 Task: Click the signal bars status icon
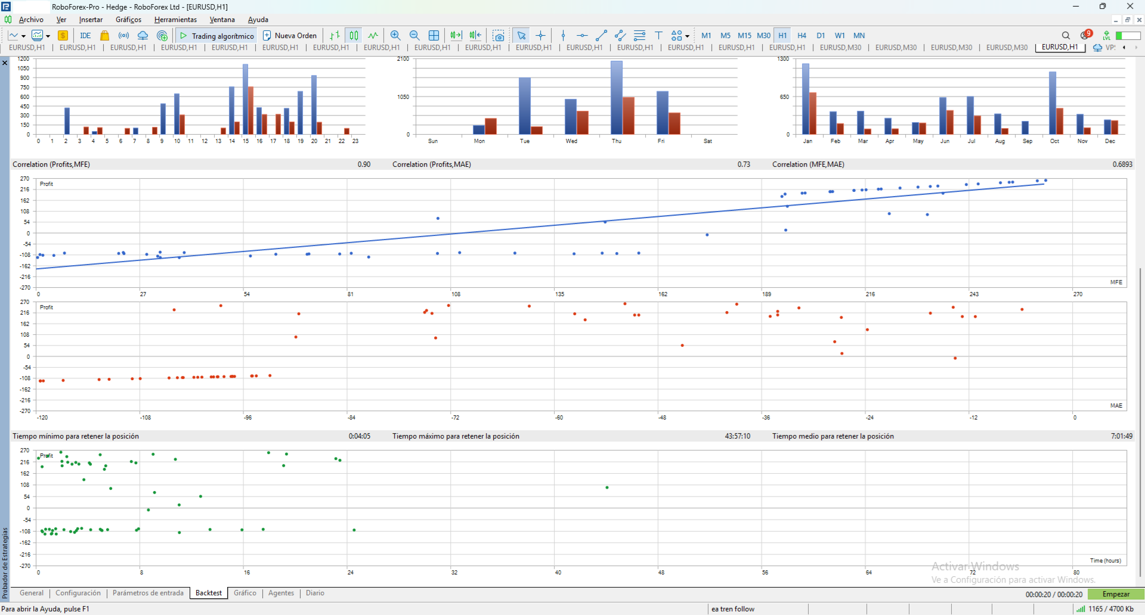(1080, 608)
